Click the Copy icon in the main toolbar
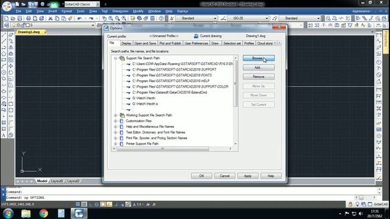Viewport: 390px width, 219px height. tap(57, 18)
